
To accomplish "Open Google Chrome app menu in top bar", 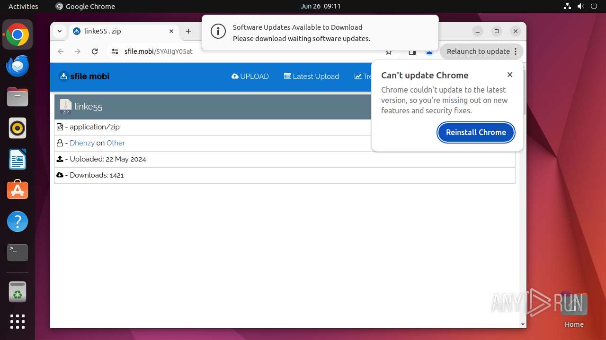I will 85,6.
